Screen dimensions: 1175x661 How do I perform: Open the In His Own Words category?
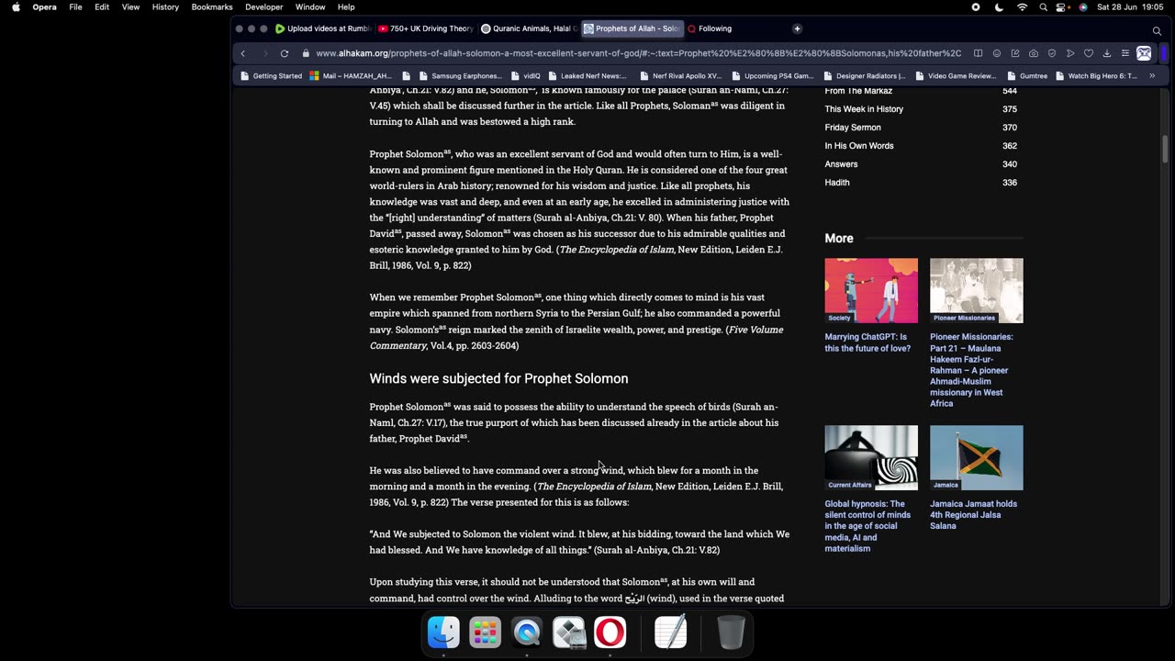coord(859,146)
